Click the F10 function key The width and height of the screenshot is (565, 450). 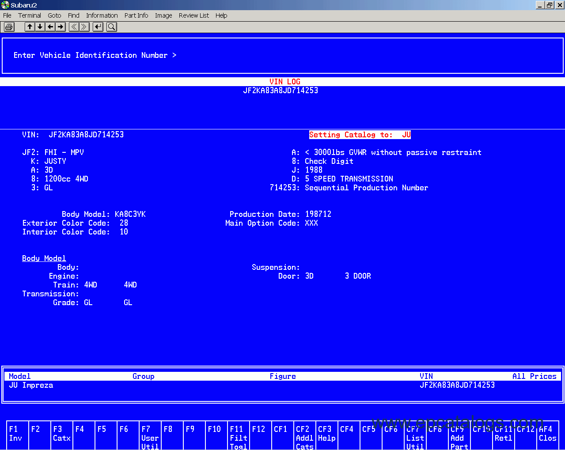216,435
